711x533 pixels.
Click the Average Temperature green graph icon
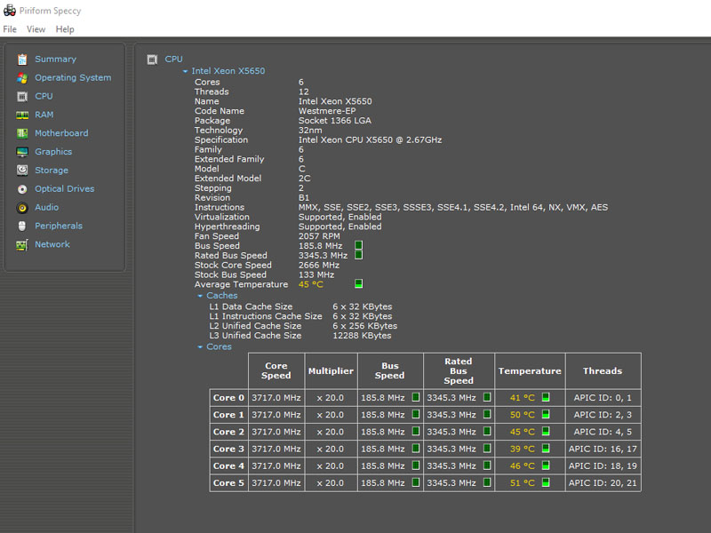(x=359, y=283)
